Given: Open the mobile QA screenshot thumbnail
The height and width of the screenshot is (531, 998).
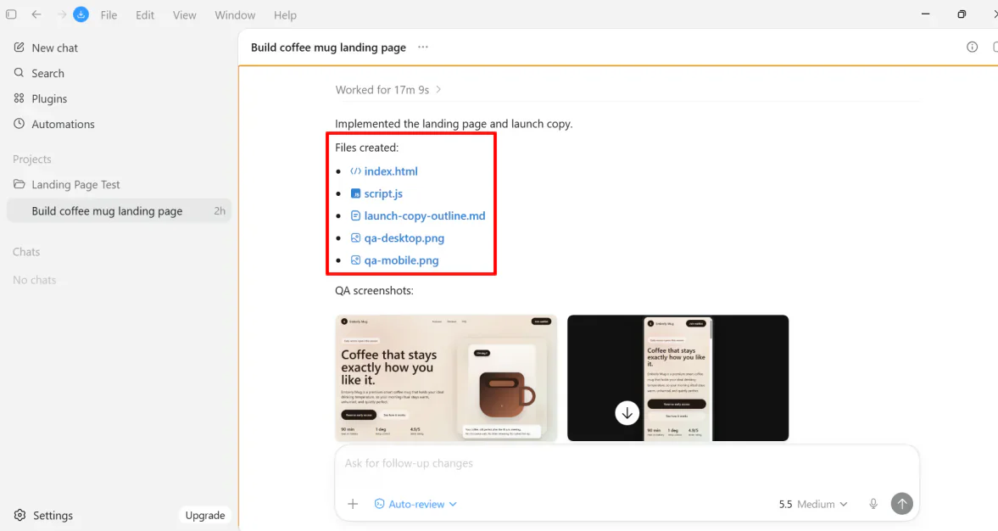Looking at the screenshot, I should pyautogui.click(x=677, y=377).
